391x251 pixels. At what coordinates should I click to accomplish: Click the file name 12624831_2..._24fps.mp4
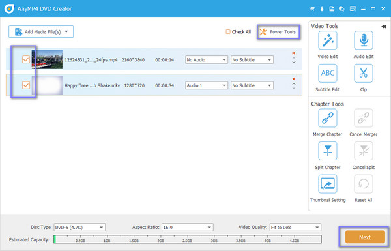[x=91, y=60]
